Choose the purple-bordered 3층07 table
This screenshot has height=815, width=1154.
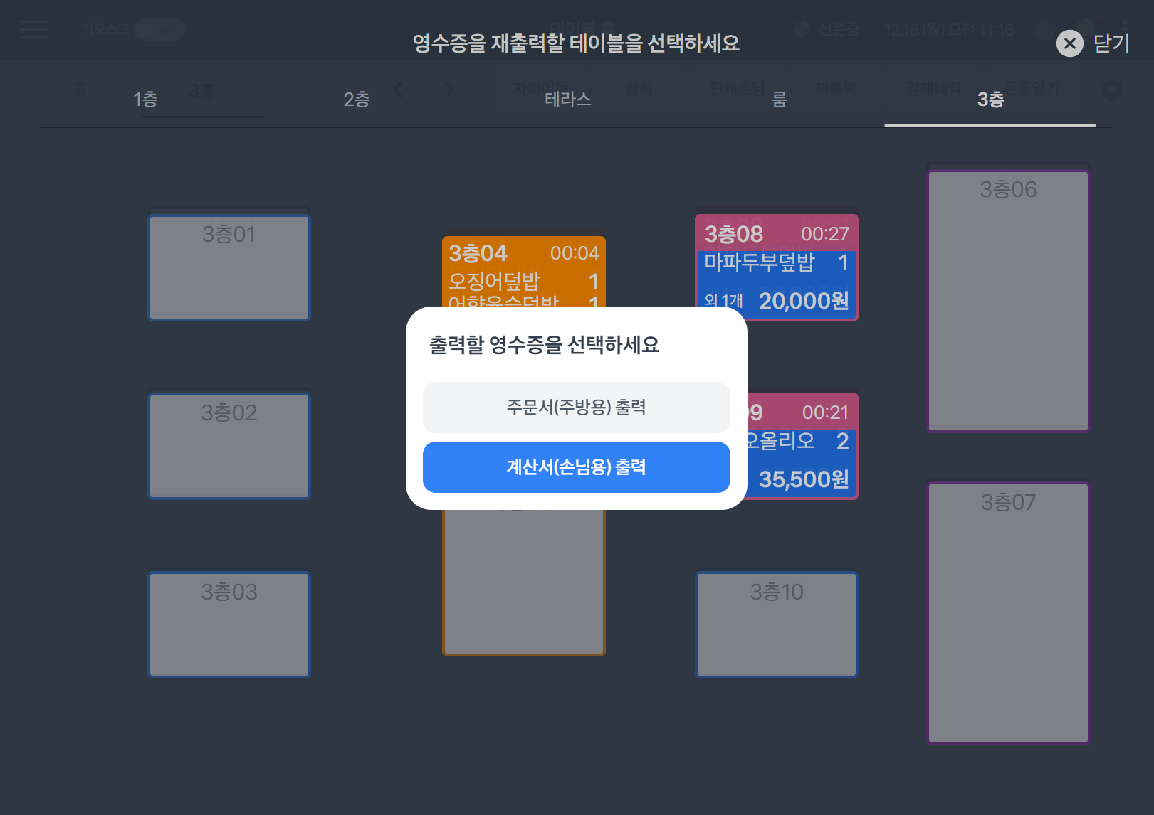point(1008,612)
